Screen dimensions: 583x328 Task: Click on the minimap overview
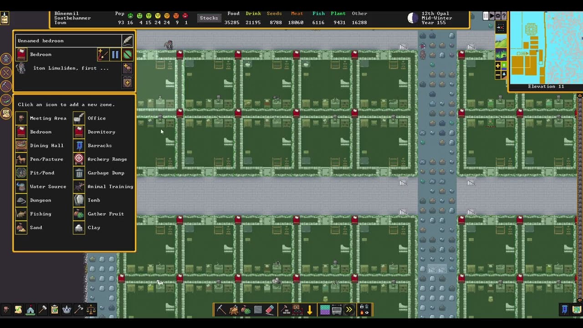coord(546,48)
